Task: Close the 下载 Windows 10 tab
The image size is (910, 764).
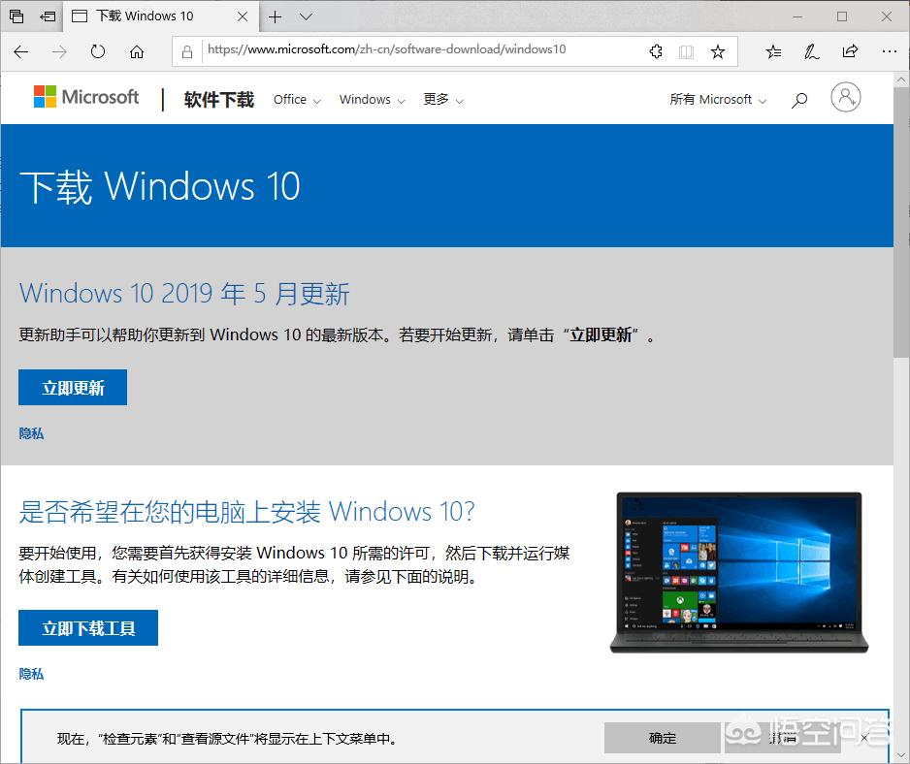Action: (x=243, y=16)
